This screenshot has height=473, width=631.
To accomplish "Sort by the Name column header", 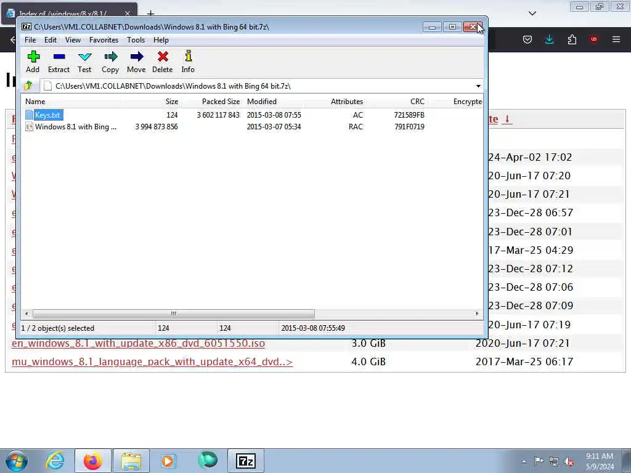I will click(x=71, y=102).
